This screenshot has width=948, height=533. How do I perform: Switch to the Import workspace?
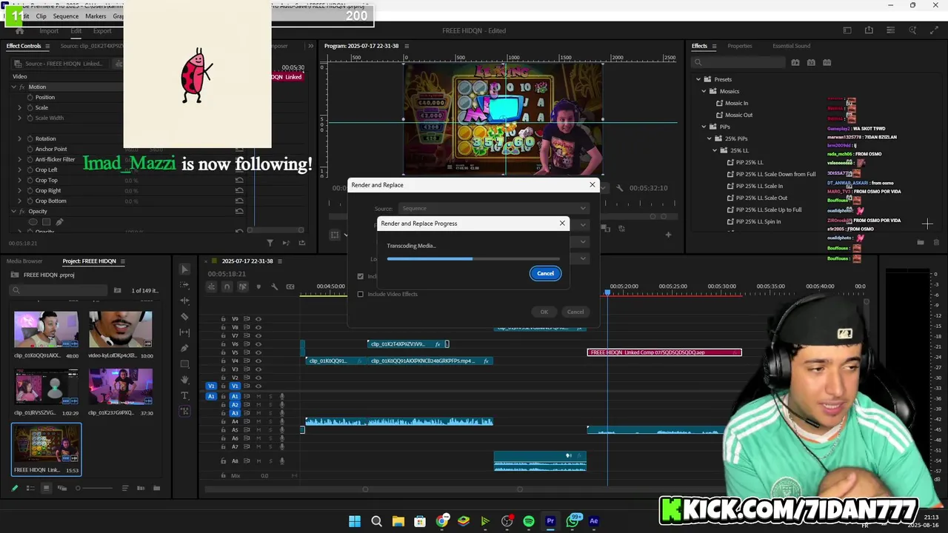(x=49, y=31)
